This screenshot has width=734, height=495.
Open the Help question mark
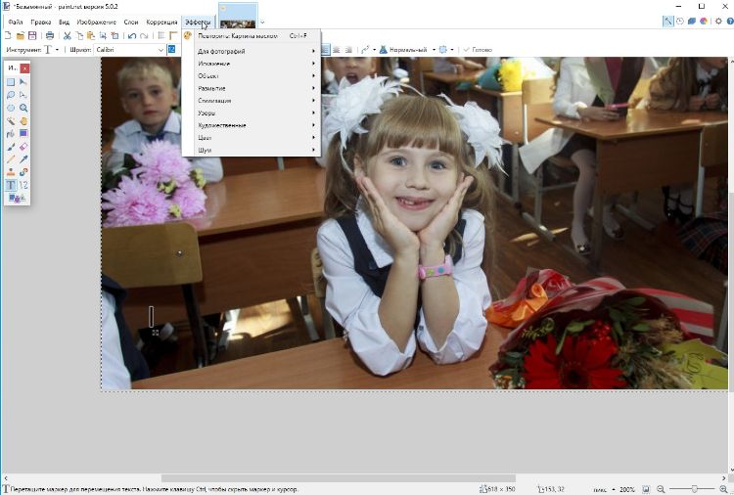(x=730, y=22)
